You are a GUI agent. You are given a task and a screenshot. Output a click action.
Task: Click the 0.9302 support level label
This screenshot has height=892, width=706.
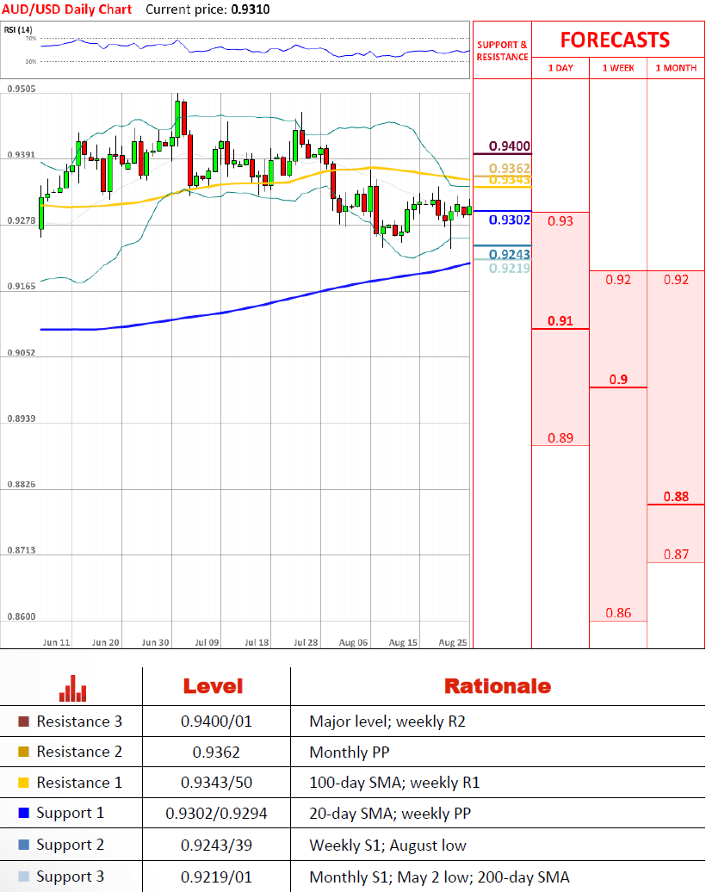pos(510,220)
